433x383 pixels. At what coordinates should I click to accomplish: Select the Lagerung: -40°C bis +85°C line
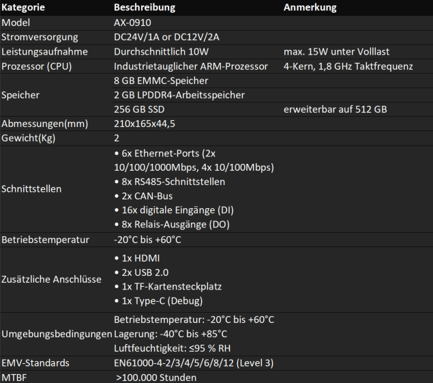tap(170, 334)
